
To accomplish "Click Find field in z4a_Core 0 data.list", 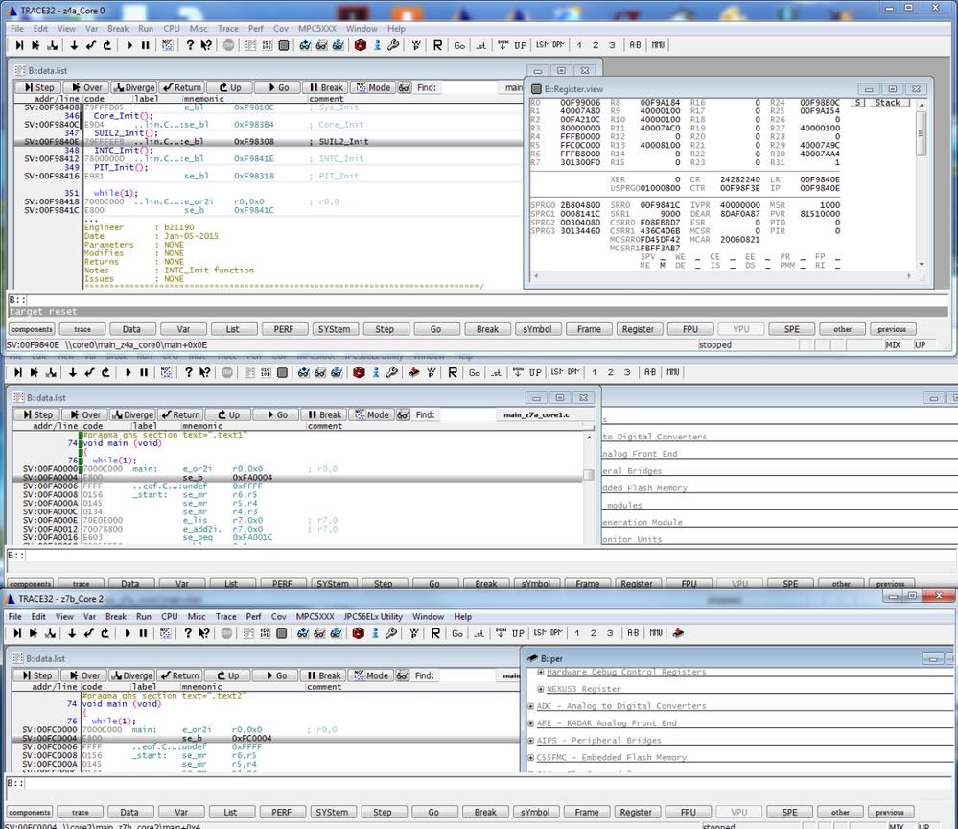I will pyautogui.click(x=469, y=87).
